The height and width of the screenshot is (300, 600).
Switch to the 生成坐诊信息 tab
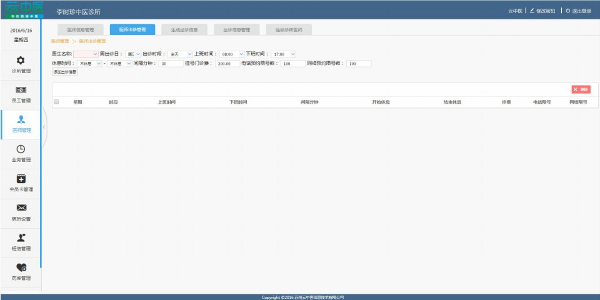click(x=184, y=29)
